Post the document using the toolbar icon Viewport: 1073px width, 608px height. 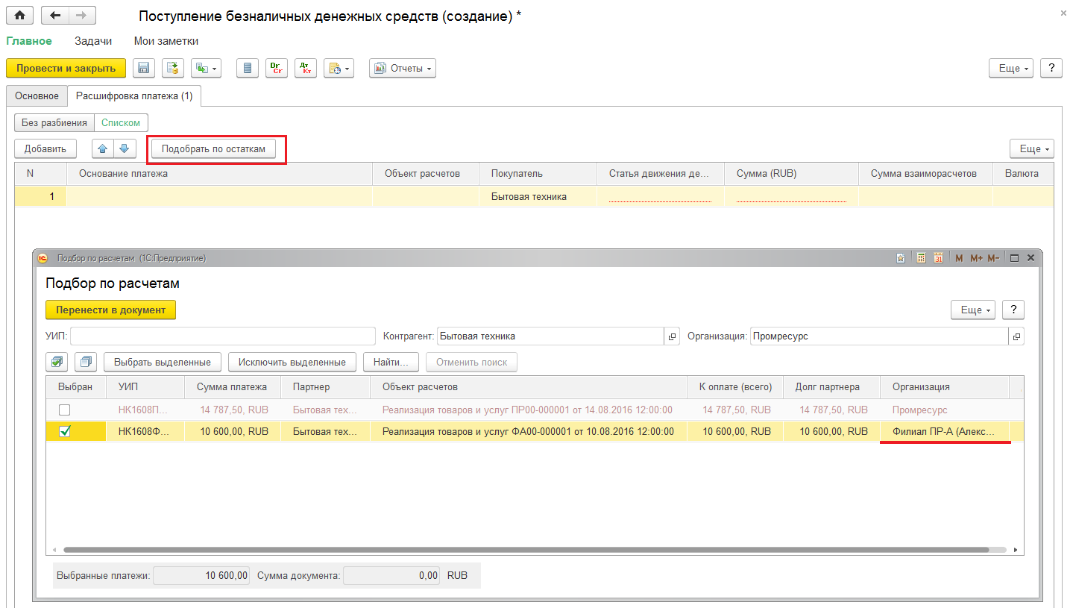tap(173, 68)
